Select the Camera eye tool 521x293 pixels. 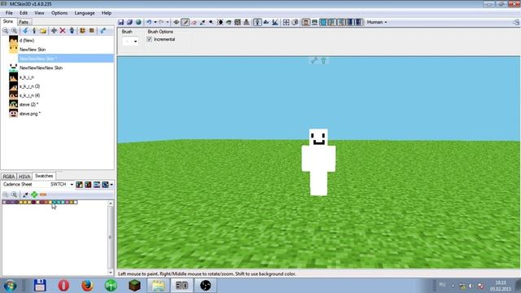point(176,22)
